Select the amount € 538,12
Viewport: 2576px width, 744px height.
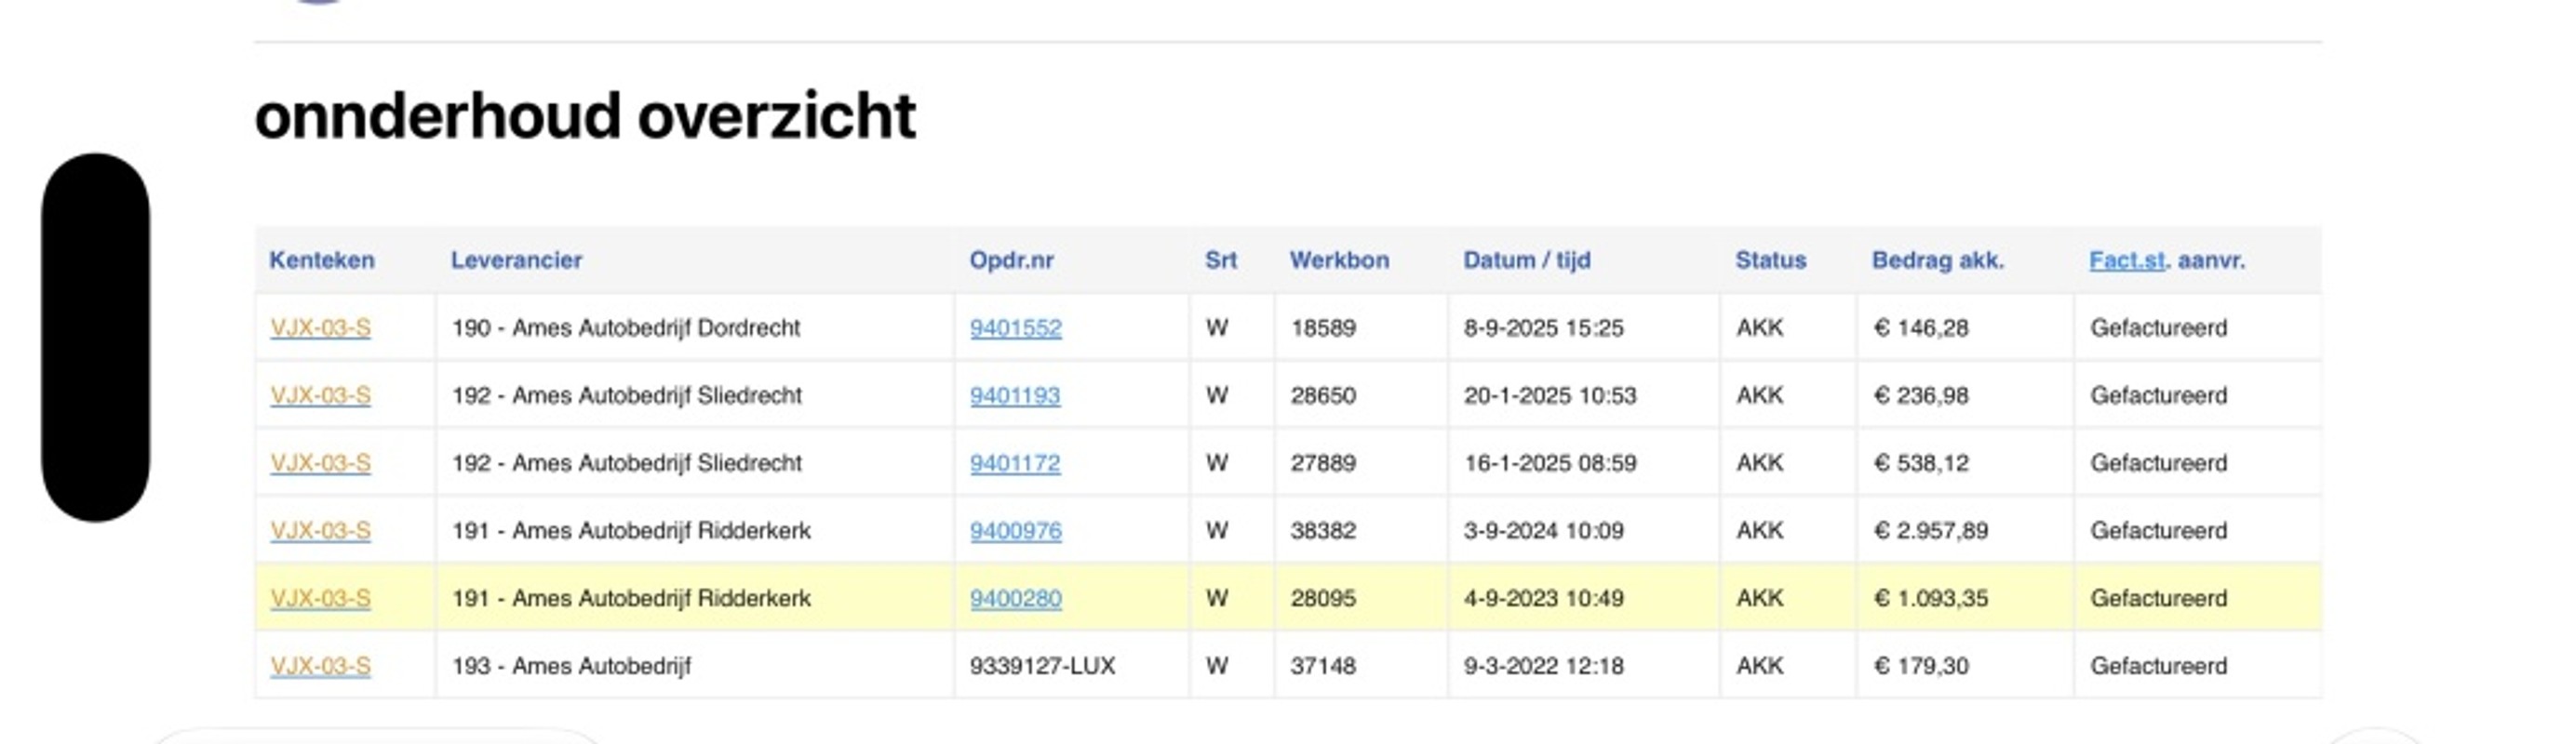[x=1921, y=463]
